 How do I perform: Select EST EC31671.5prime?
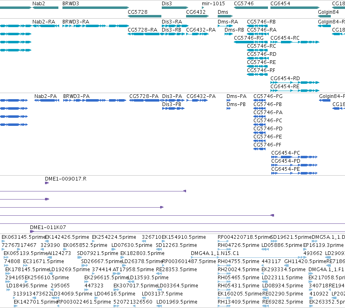click(x=43, y=261)
